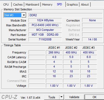This screenshot has width=104, height=100.
Task: Click the Max Bandwidth label
Action: (16, 25)
